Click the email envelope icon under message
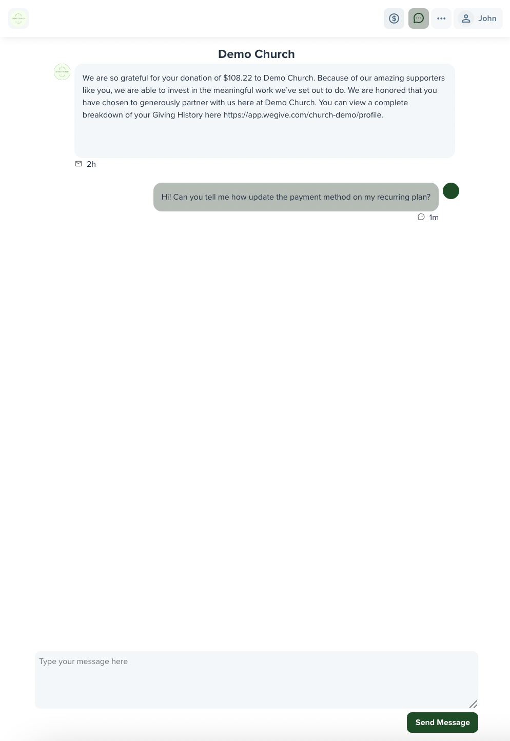Image resolution: width=510 pixels, height=741 pixels. click(x=79, y=164)
